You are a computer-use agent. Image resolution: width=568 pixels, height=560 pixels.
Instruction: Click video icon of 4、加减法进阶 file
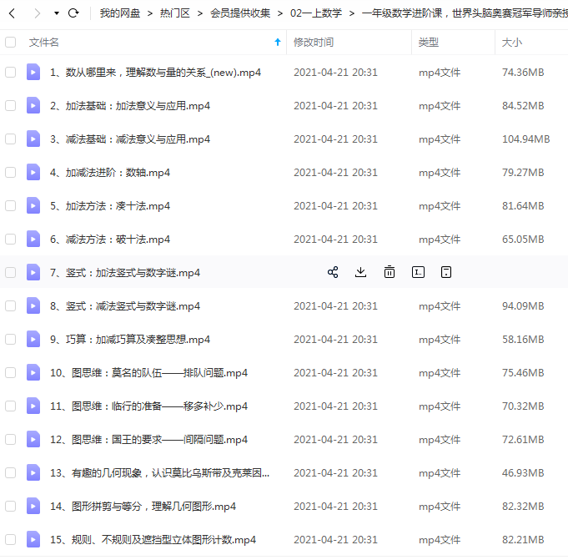pyautogui.click(x=33, y=172)
